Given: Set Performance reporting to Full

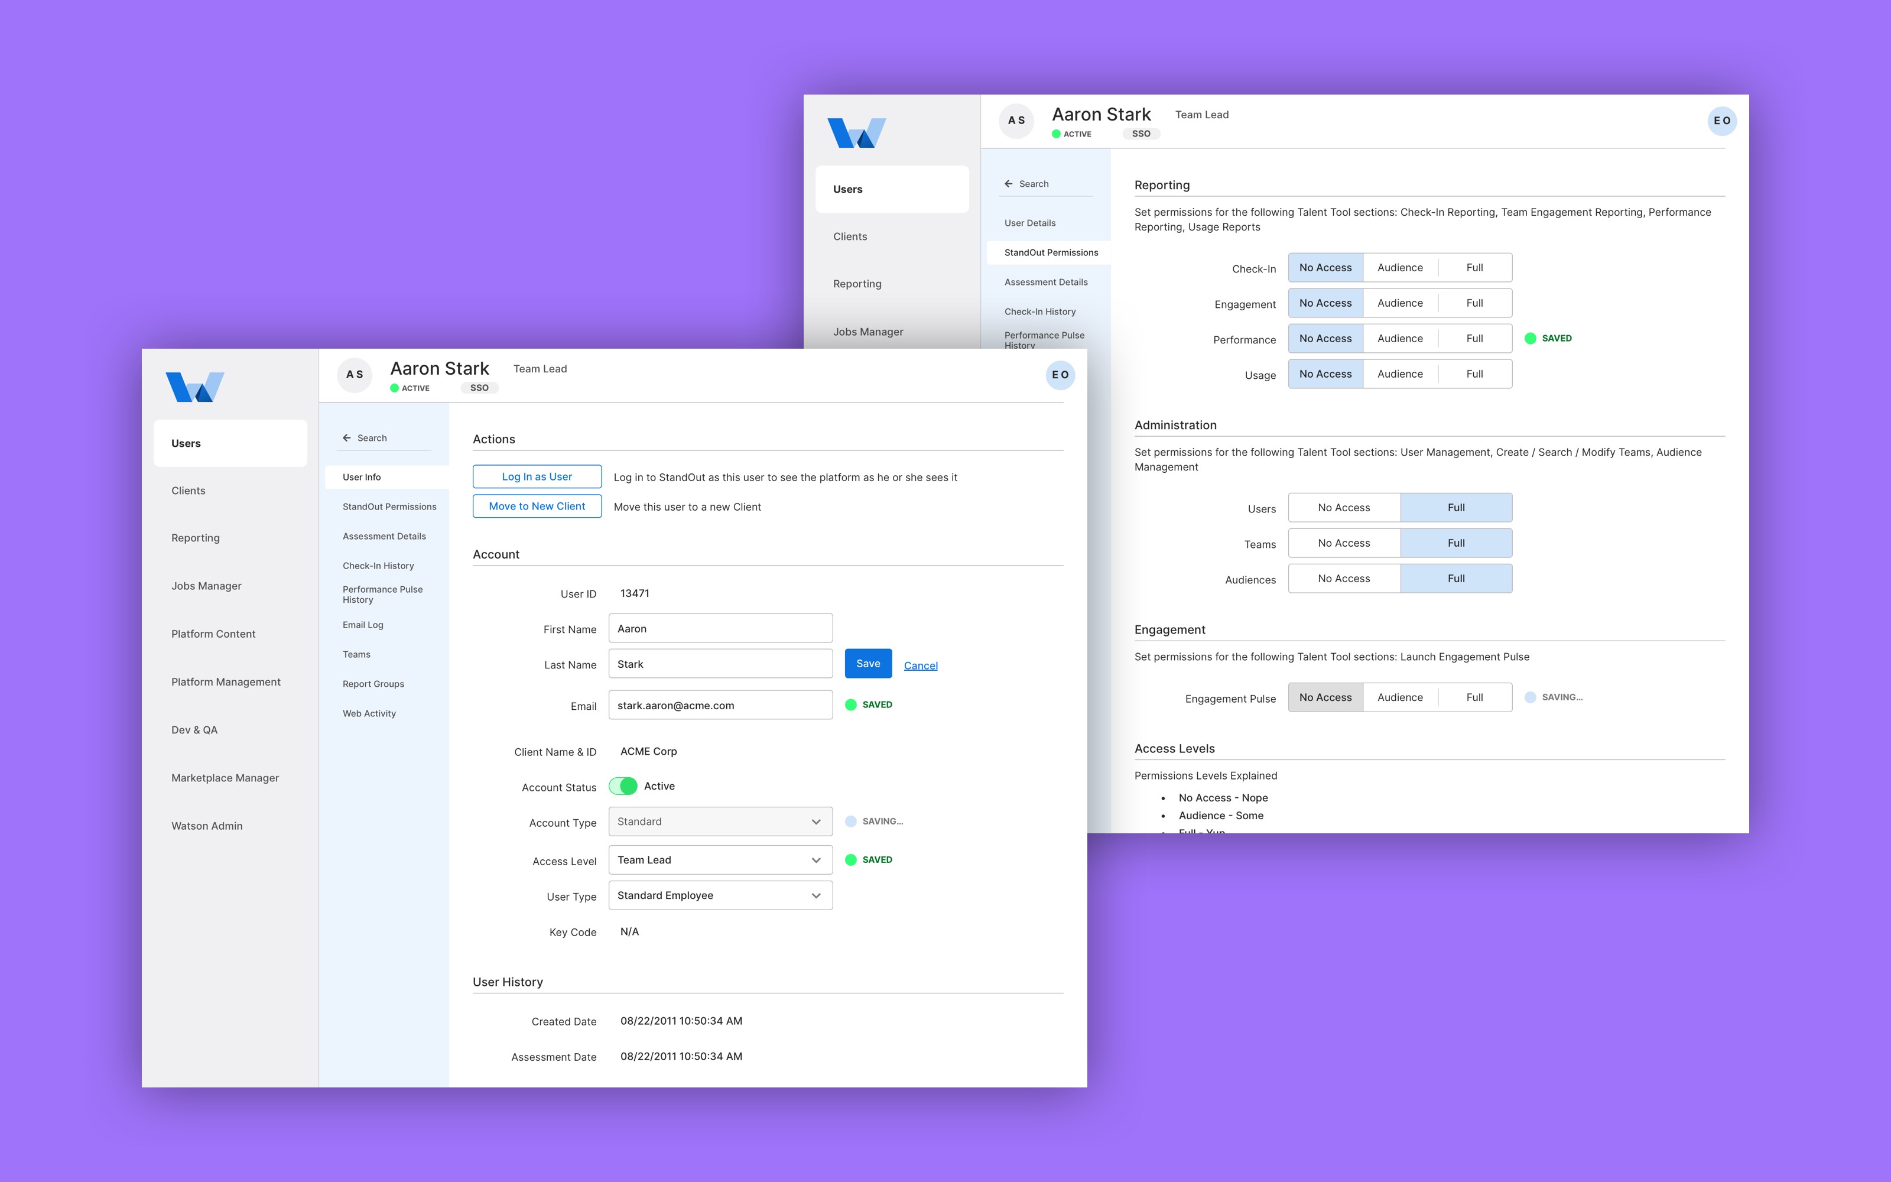Looking at the screenshot, I should (x=1474, y=339).
